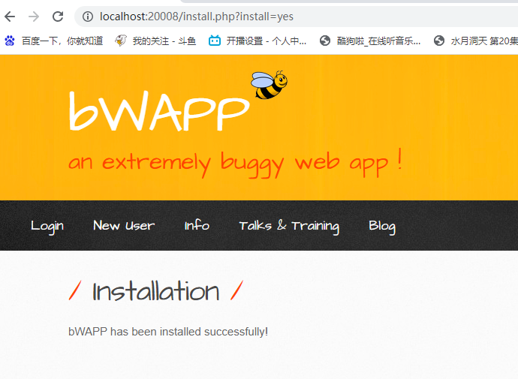Open Info menu item

click(197, 225)
